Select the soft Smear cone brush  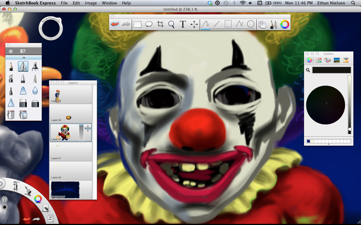click(23, 91)
